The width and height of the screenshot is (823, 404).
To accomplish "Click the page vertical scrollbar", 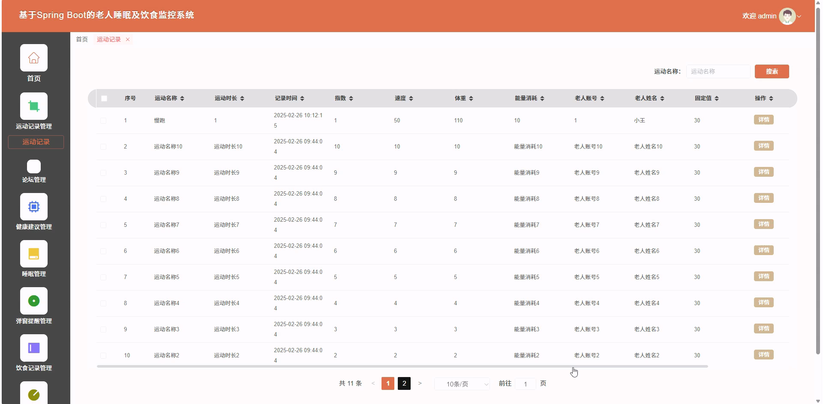I will point(818,182).
